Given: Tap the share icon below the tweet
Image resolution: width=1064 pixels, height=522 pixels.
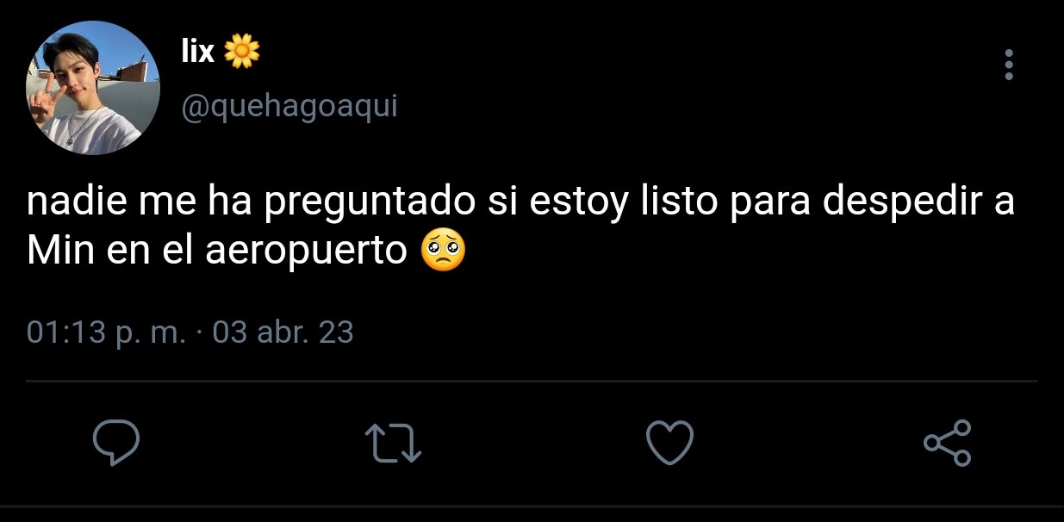Looking at the screenshot, I should [x=947, y=443].
